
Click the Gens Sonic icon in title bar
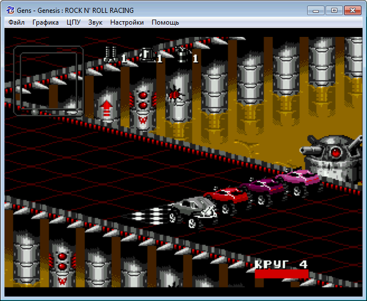(x=10, y=10)
